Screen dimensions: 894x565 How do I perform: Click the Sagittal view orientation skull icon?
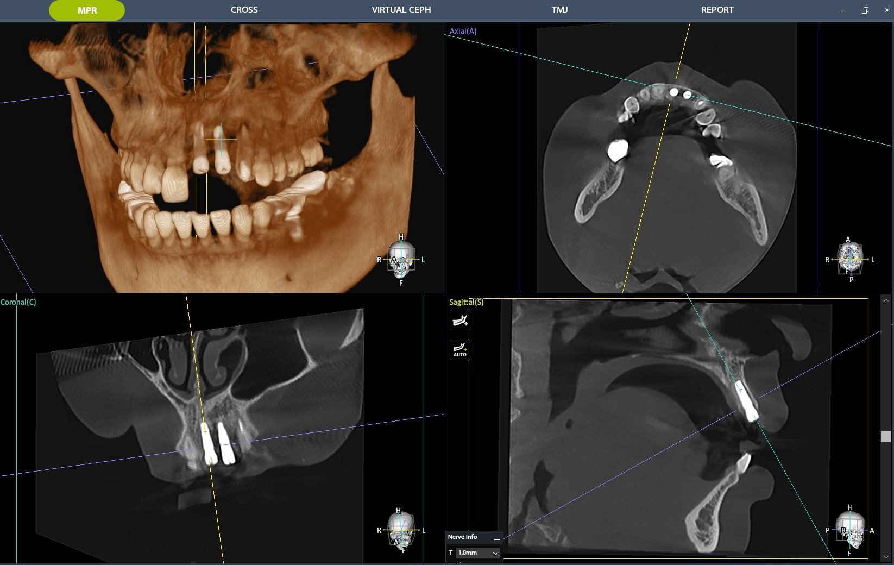click(851, 531)
